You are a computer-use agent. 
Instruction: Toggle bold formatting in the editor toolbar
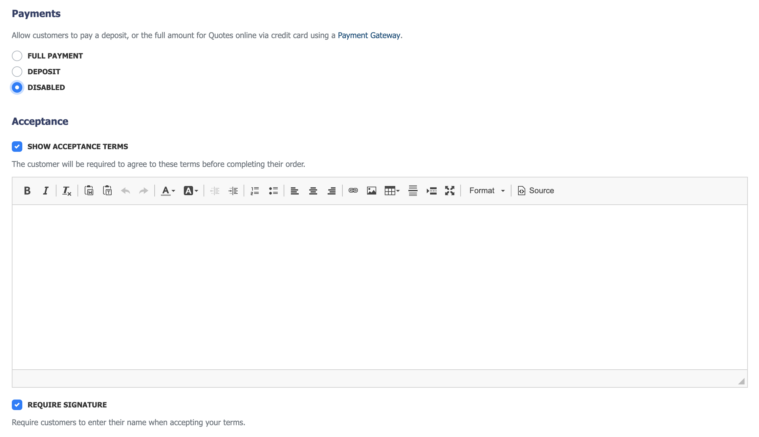coord(27,191)
